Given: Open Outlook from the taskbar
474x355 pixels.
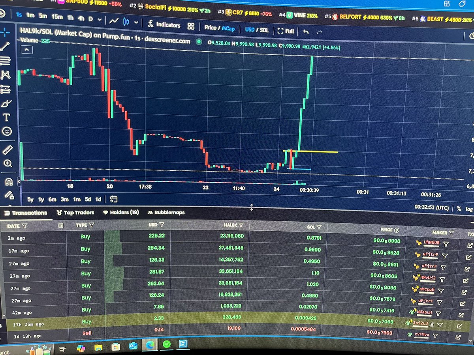Looking at the screenshot, I should 132,346.
